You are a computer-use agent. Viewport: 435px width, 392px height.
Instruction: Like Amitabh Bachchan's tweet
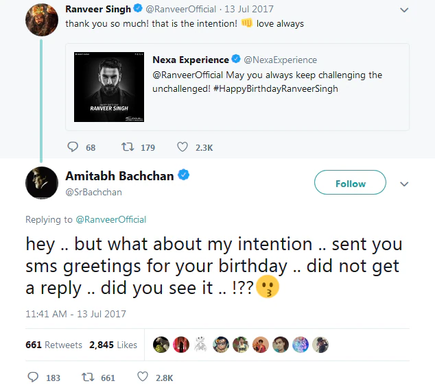143,377
